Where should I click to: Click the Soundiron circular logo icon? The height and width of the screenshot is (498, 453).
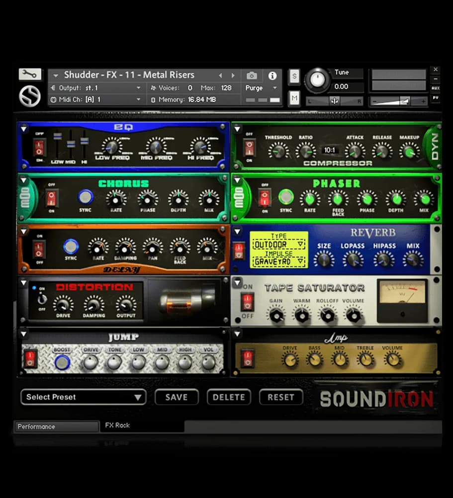click(30, 96)
